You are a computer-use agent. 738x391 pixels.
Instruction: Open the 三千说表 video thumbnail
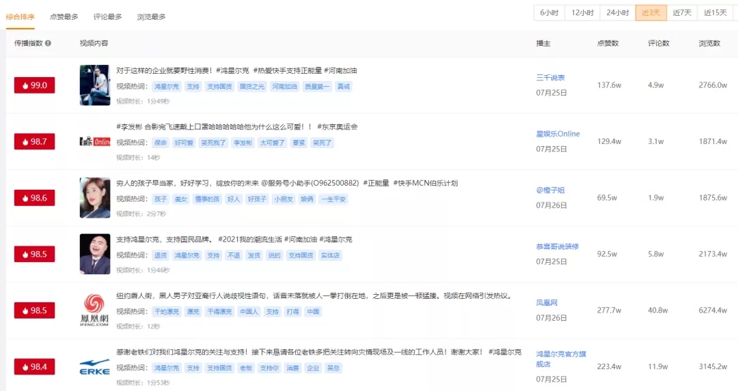(94, 85)
